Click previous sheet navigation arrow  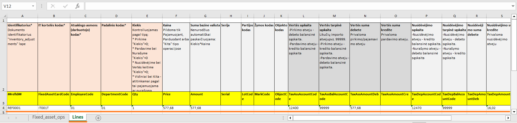pyautogui.click(x=9, y=118)
